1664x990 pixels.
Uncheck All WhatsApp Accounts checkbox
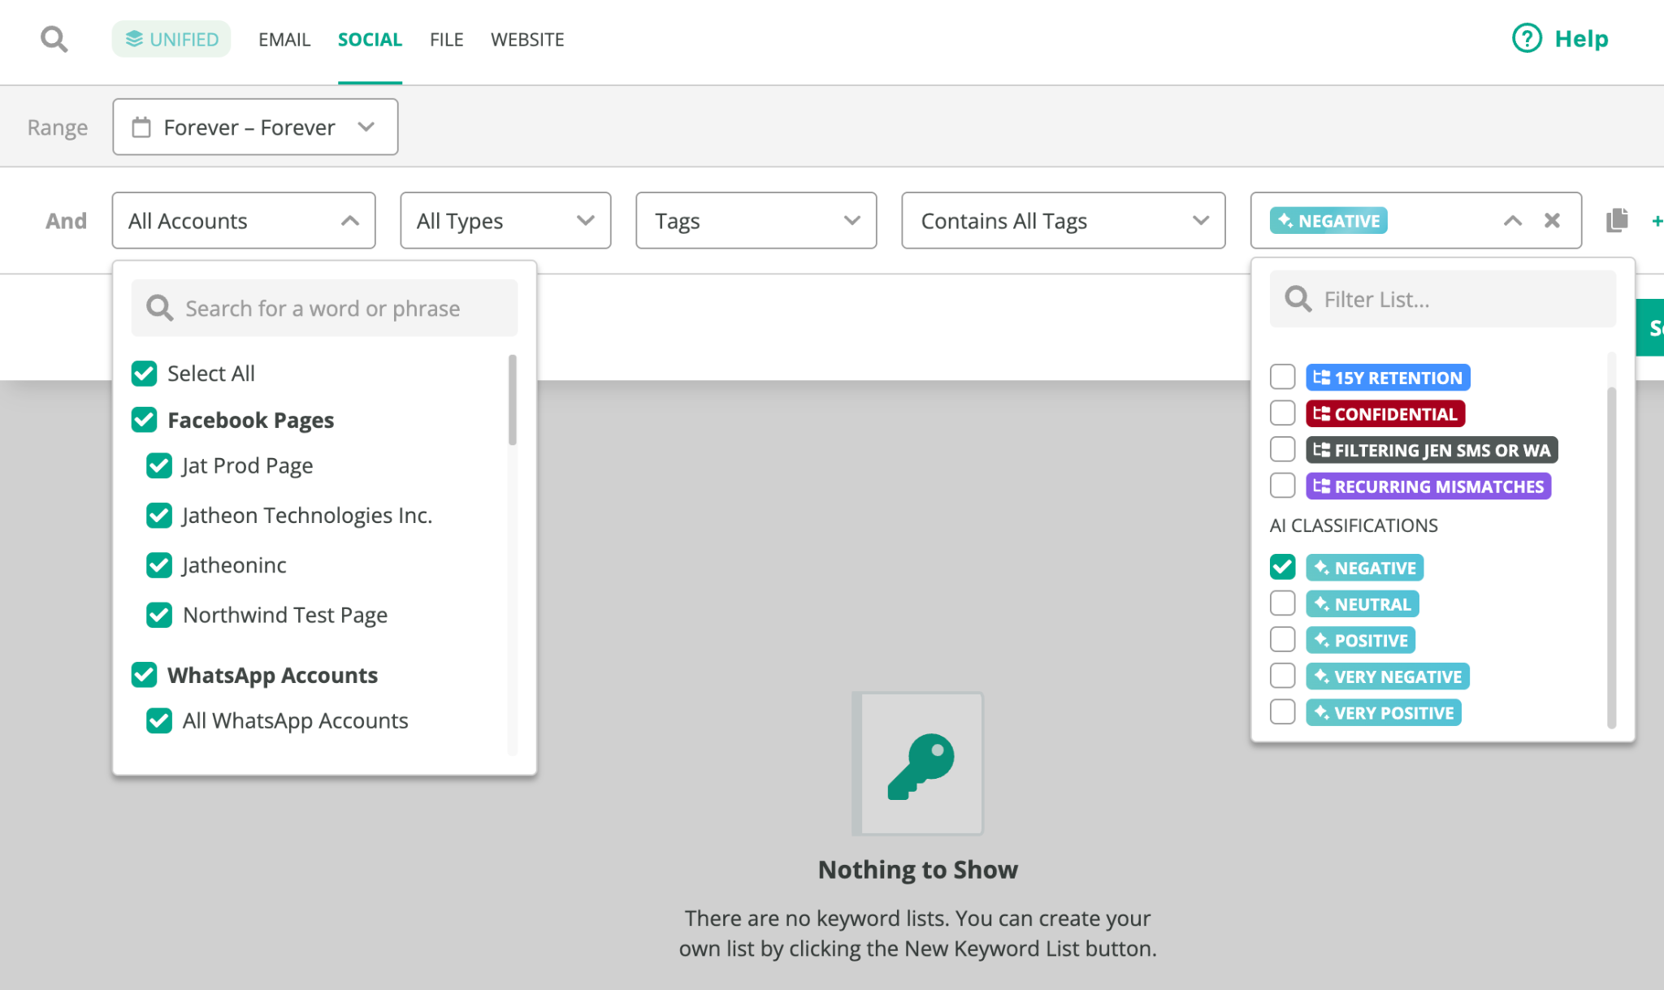pos(159,721)
